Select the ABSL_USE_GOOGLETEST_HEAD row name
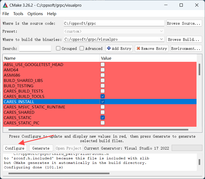Viewport: 205px width, 179px height. click(x=34, y=65)
